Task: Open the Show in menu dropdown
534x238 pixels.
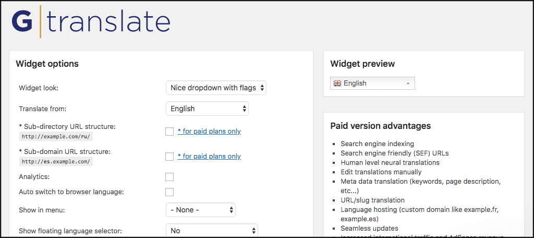Action: pyautogui.click(x=201, y=210)
